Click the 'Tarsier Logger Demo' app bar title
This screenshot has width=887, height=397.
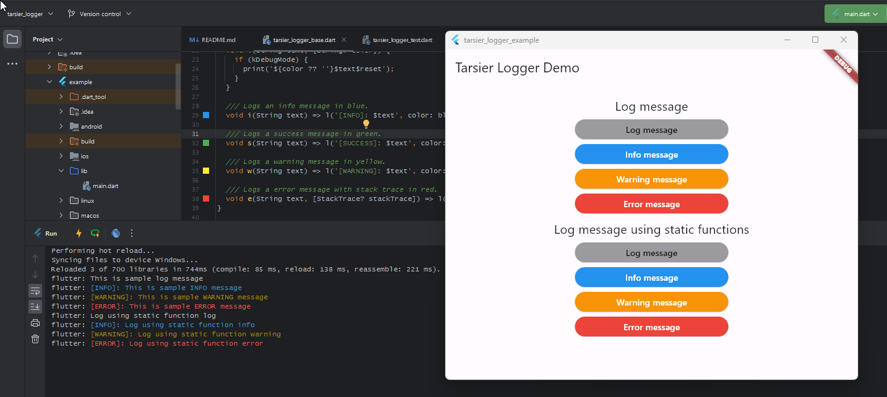click(x=517, y=68)
